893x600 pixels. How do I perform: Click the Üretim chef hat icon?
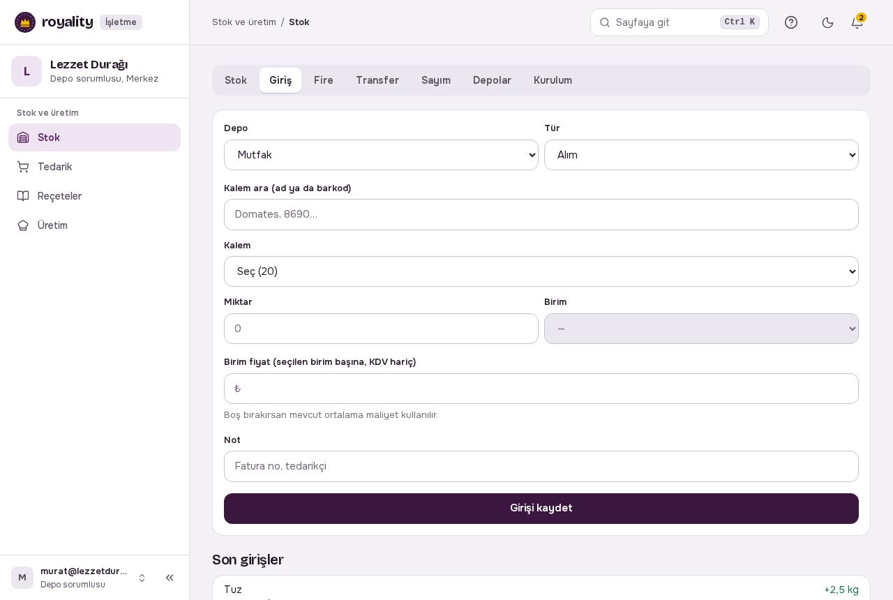[23, 225]
